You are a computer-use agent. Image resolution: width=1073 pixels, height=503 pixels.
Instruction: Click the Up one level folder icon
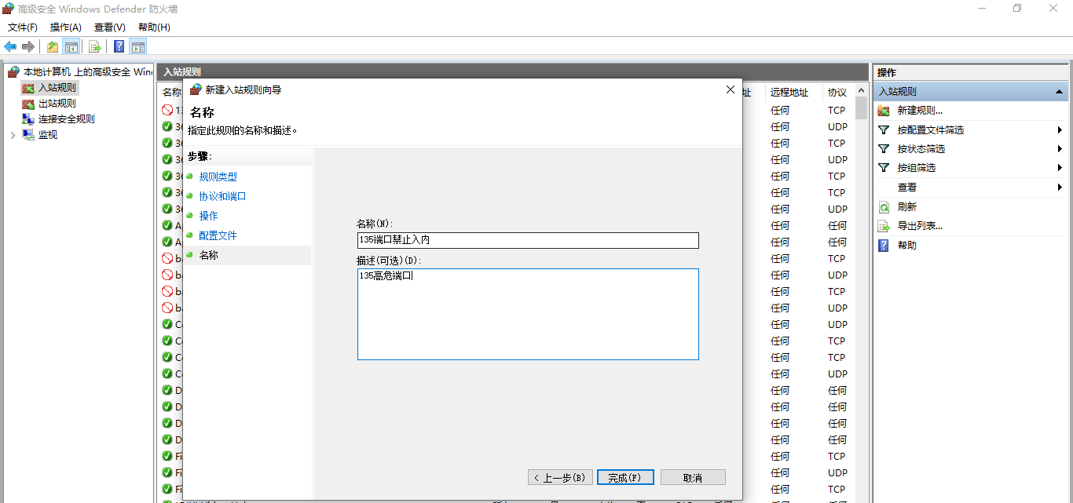tap(53, 46)
